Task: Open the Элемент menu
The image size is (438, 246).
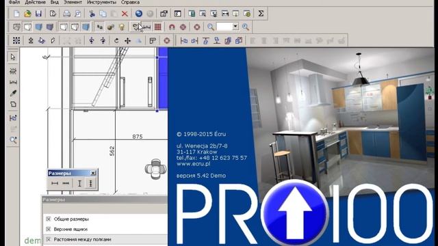Action: pyautogui.click(x=73, y=2)
